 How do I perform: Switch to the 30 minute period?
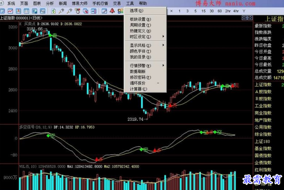[x=211, y=11]
